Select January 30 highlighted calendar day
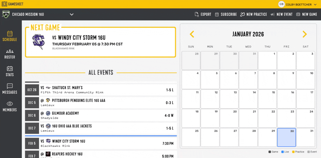 [286, 137]
